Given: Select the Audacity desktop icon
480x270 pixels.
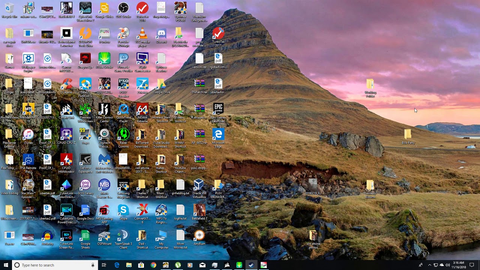Looking at the screenshot, I should pyautogui.click(x=47, y=237).
